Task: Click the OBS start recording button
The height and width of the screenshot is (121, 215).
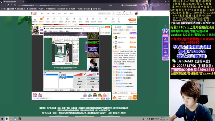Action: pos(92,81)
